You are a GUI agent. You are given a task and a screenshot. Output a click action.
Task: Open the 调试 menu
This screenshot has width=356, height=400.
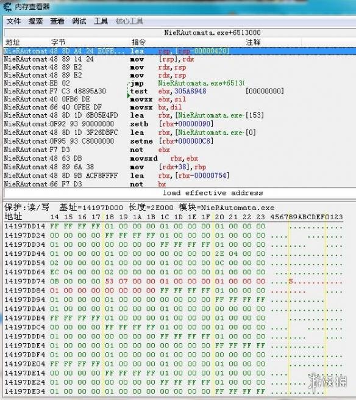coord(79,21)
